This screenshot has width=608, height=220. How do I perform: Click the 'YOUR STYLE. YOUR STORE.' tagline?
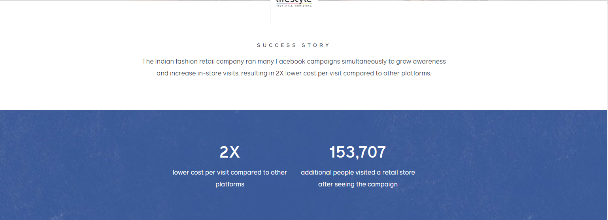(x=294, y=6)
